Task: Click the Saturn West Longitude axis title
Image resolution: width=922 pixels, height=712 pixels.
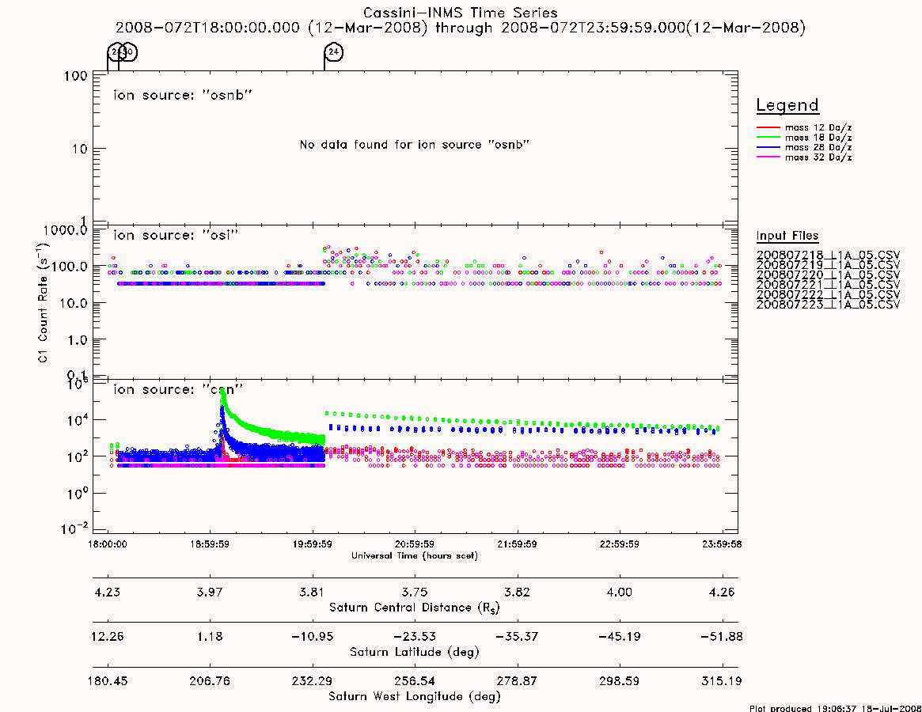Action: 415,697
